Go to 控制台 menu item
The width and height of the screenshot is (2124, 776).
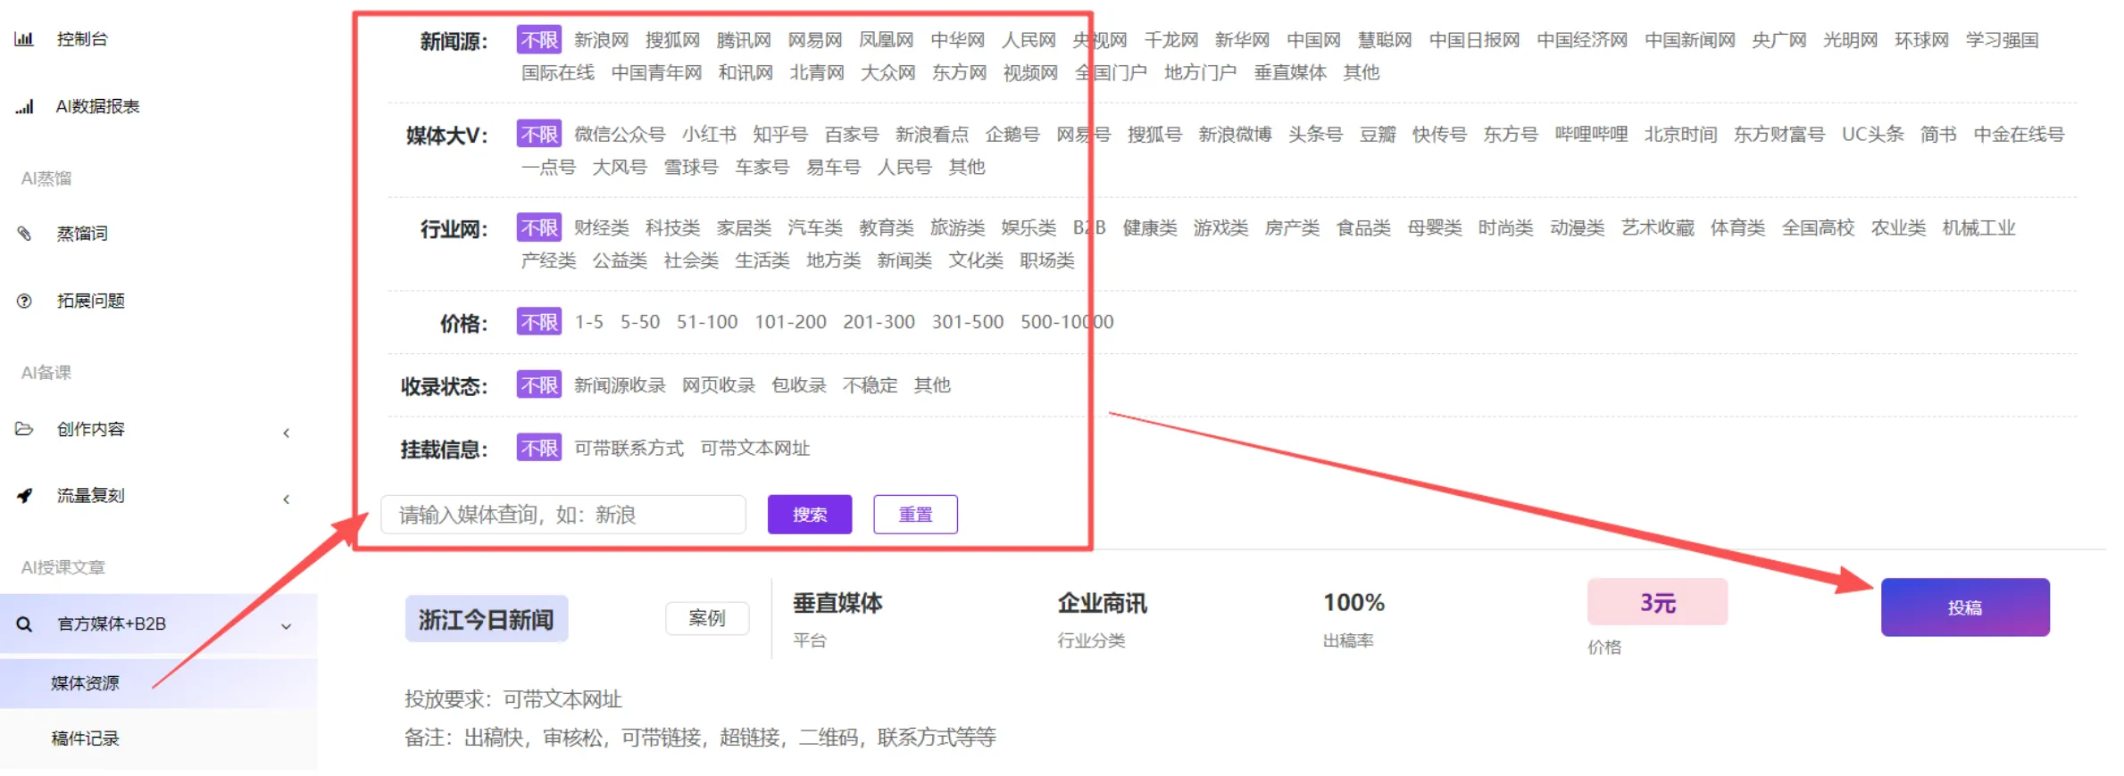(x=82, y=39)
